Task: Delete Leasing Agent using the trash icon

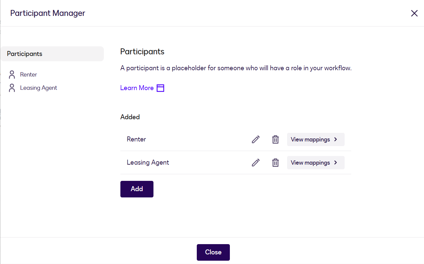Action: pyautogui.click(x=275, y=162)
